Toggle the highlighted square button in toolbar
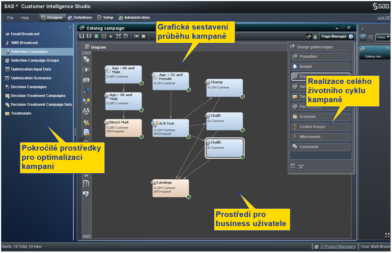 coord(144,36)
